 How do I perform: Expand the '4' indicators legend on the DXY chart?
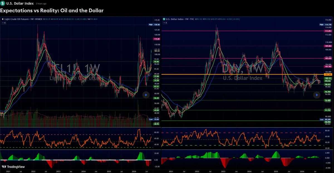click(x=165, y=23)
